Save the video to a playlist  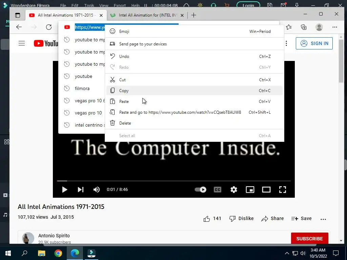tap(301, 218)
